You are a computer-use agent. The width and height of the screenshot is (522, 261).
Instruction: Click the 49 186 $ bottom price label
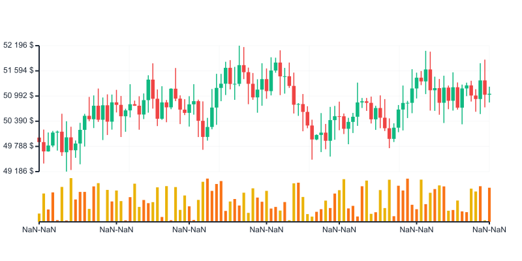click(x=20, y=171)
